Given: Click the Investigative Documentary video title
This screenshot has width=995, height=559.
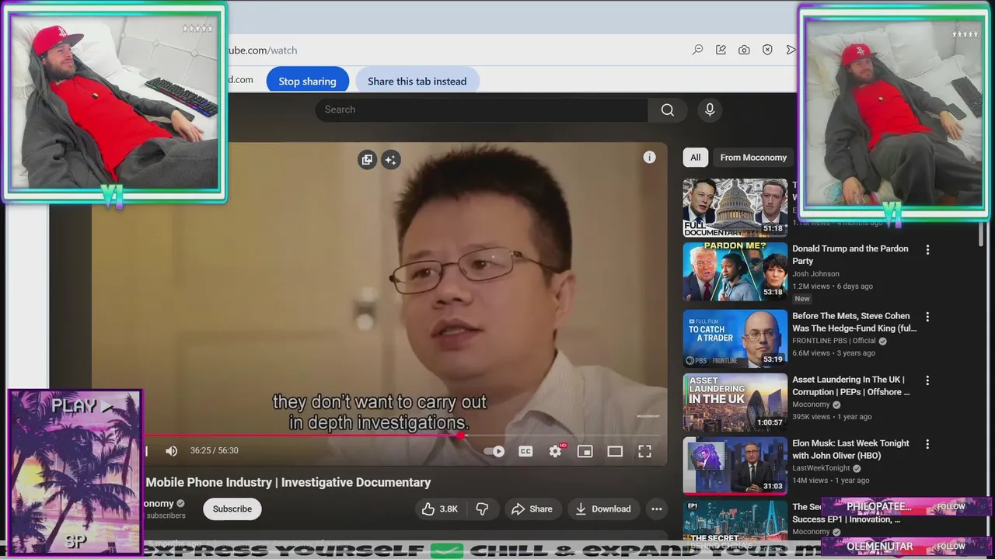Looking at the screenshot, I should click(x=288, y=482).
